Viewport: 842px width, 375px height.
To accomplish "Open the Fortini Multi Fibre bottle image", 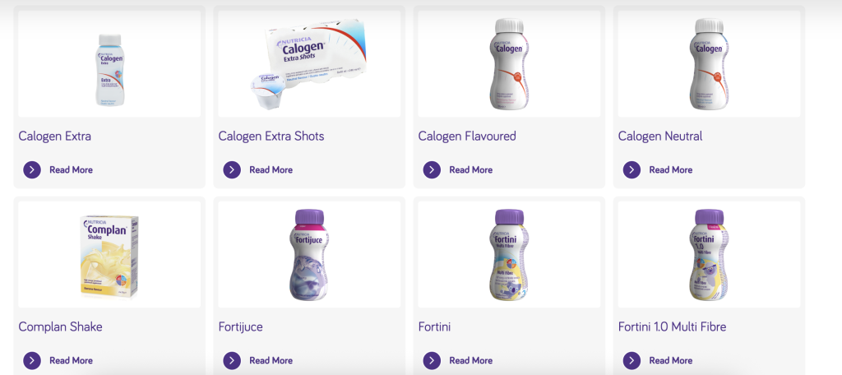I will (x=509, y=255).
